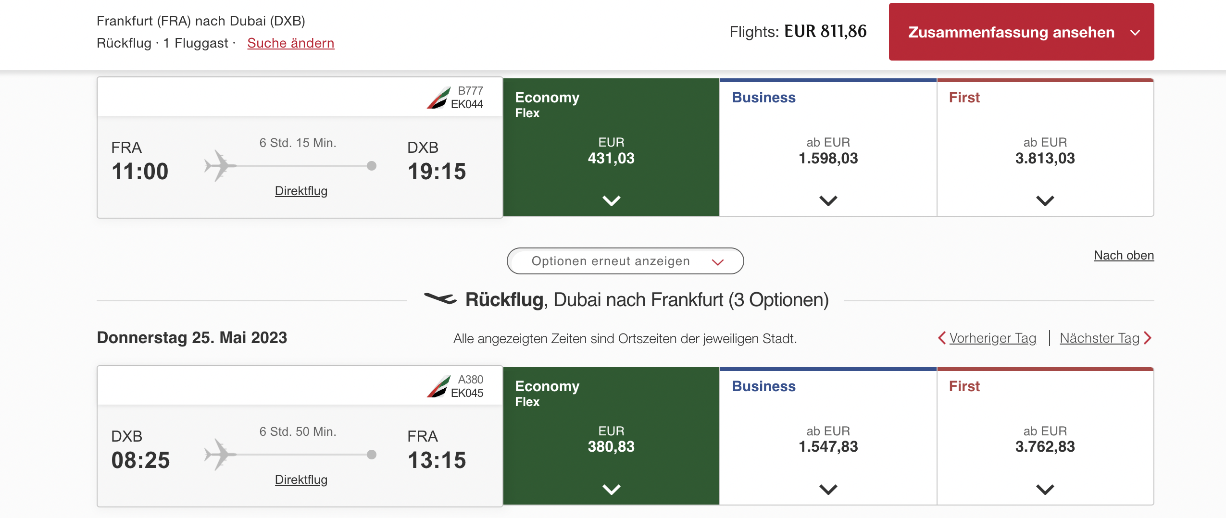Click the left arrow beside Vorheriger Tag
Image resolution: width=1226 pixels, height=518 pixels.
click(x=942, y=338)
